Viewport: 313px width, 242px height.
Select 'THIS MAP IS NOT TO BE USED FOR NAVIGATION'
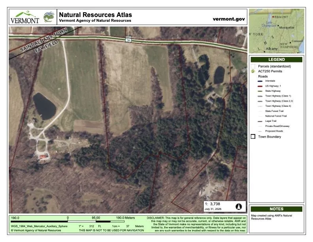click(111, 231)
